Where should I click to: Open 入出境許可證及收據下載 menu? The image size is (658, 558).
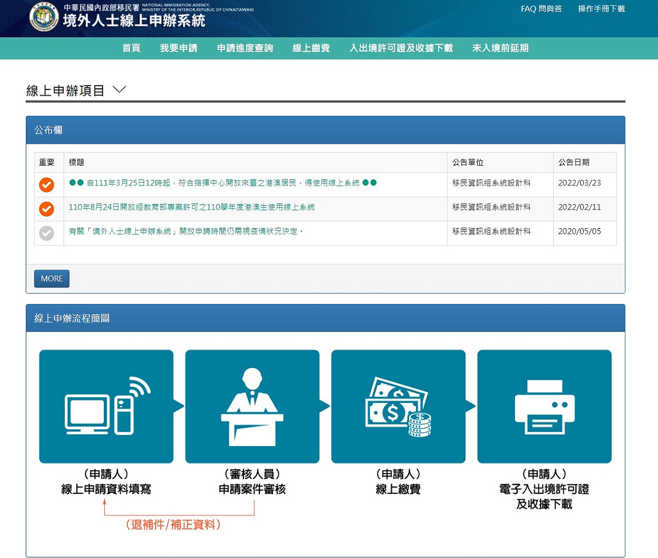401,48
